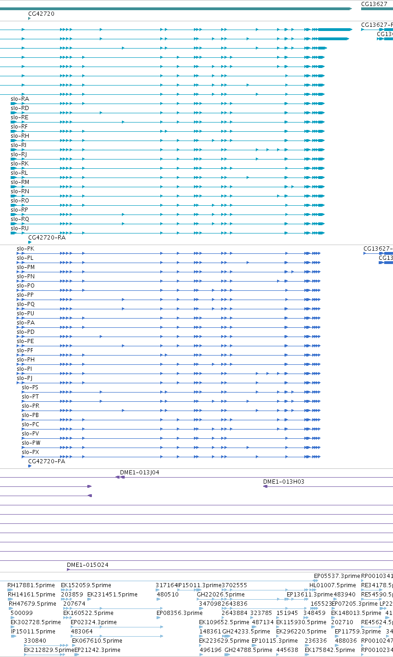This screenshot has height=657, width=393.
Task: Select the EK109652.5prime EST label
Action: pos(224,622)
